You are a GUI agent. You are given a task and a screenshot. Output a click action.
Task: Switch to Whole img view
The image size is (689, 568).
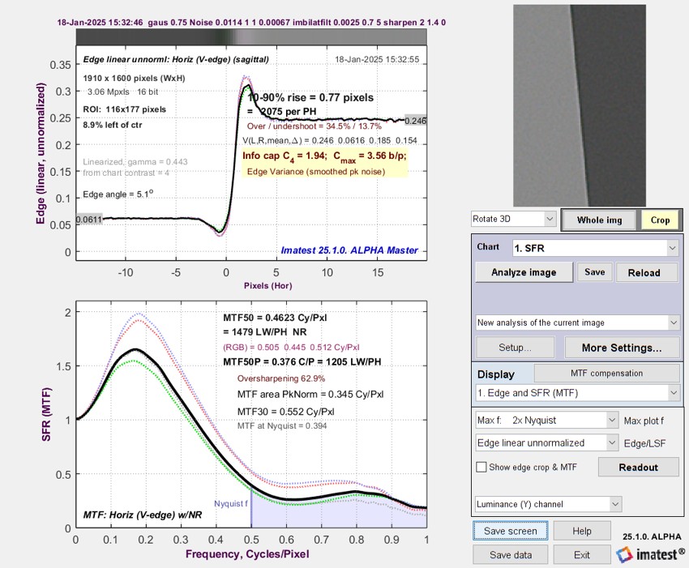[599, 220]
